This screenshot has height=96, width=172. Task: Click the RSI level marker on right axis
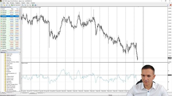tap(170, 75)
